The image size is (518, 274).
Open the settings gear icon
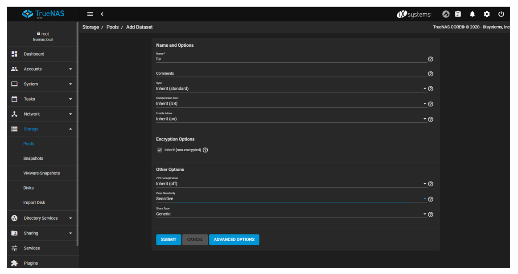click(x=487, y=14)
